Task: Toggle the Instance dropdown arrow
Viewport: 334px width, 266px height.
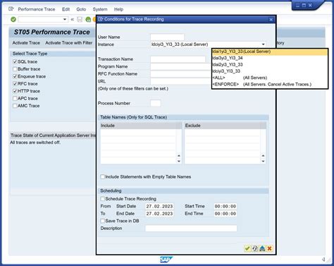Action: point(263,44)
